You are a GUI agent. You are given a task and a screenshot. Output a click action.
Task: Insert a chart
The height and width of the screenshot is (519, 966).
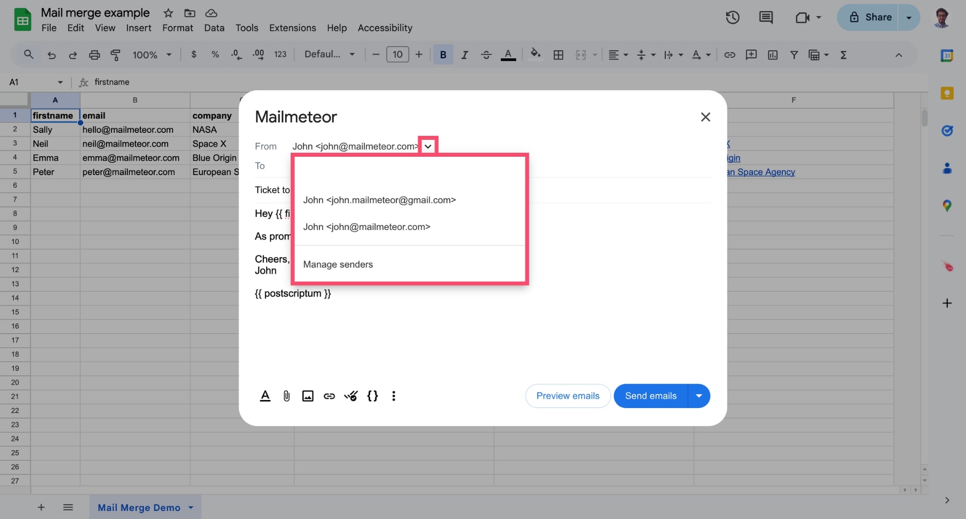[772, 55]
